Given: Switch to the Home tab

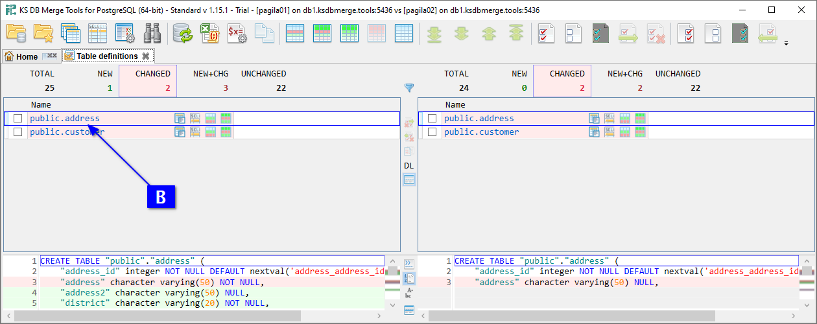Looking at the screenshot, I should pos(22,56).
